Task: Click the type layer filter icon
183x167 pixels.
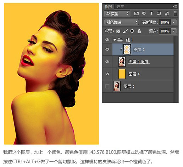Action: 151,13
